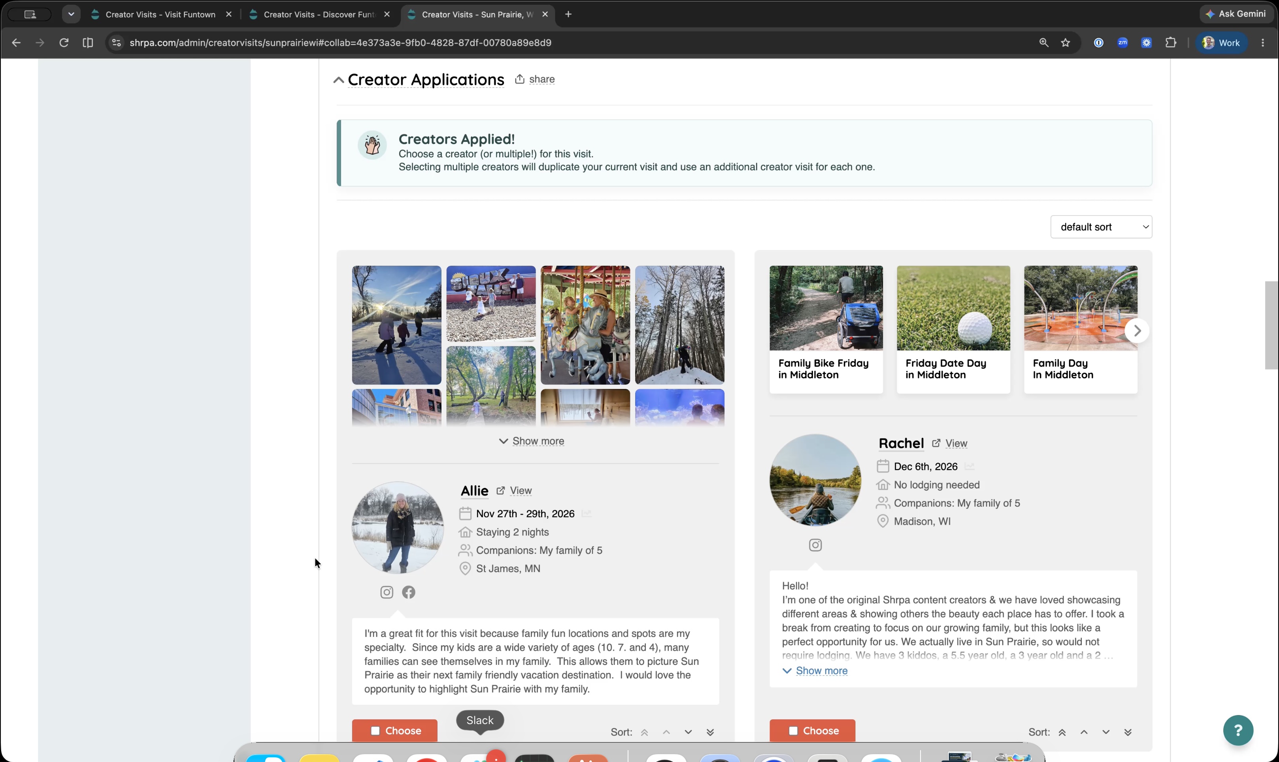Click the browser zoom magnifier icon
Screen dimensions: 1279x762
(x=1044, y=43)
